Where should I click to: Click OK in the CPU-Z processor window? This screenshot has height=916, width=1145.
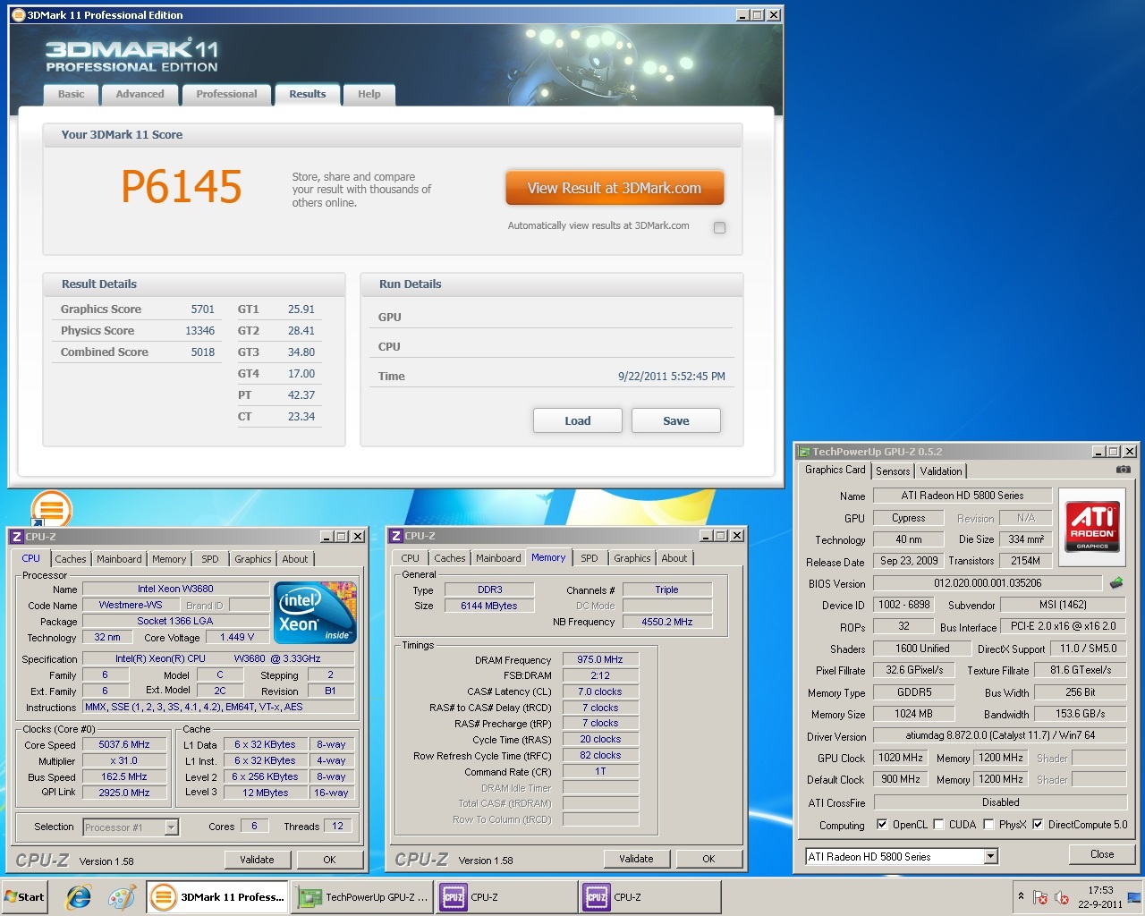[329, 860]
